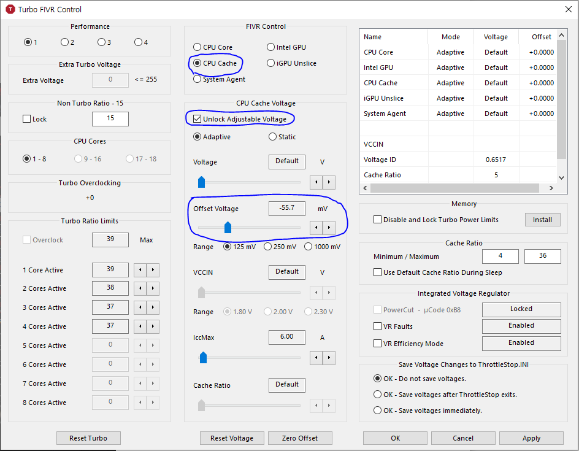
Task: Select Intel GPU in FIVR Control
Action: click(x=286, y=47)
